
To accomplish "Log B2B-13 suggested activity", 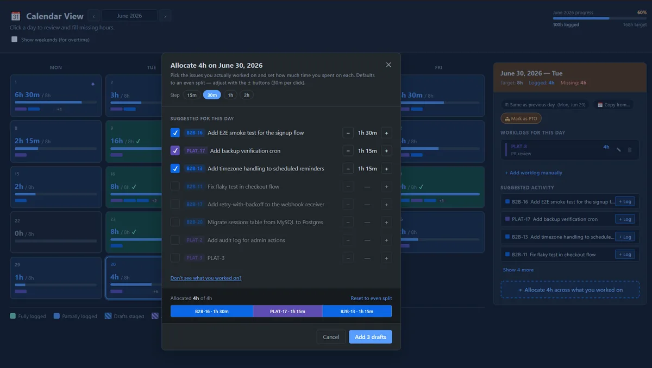I will point(625,237).
